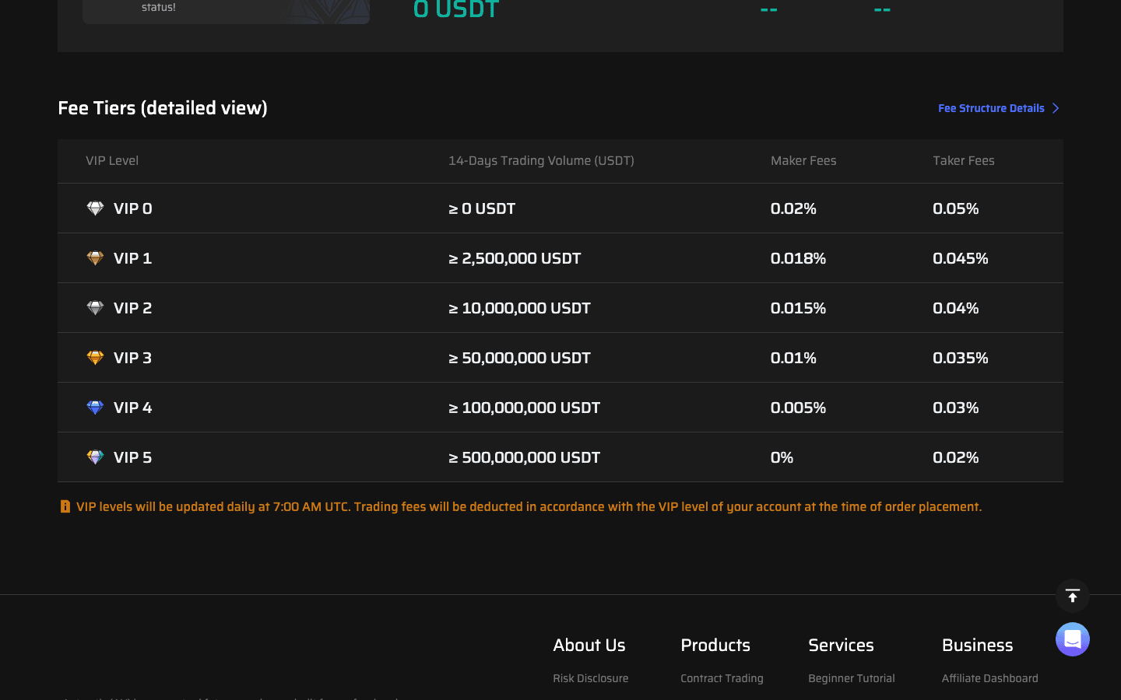Viewport: 1121px width, 700px height.
Task: Expand the Fee Structure Details chevron arrow
Action: (1056, 108)
